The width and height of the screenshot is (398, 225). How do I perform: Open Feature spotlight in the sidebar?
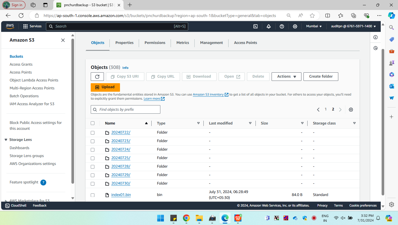24,182
